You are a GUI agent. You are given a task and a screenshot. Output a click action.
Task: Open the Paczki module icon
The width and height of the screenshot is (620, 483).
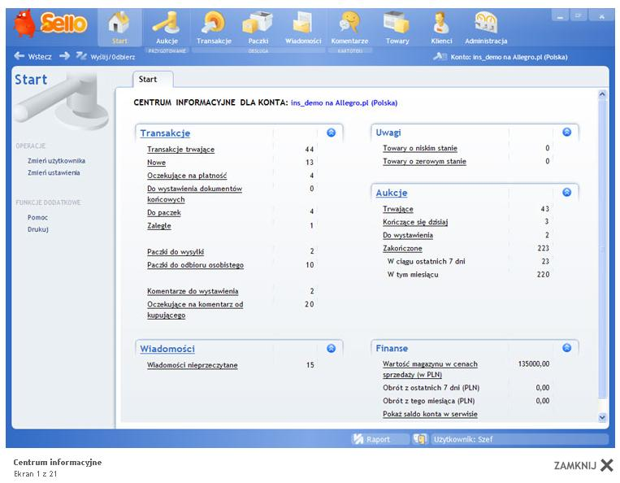258,24
